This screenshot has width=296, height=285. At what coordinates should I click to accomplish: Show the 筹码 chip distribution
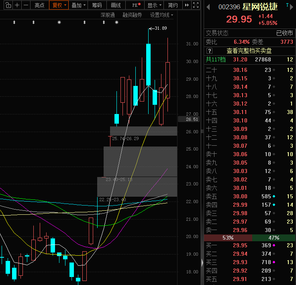[x=97, y=5]
